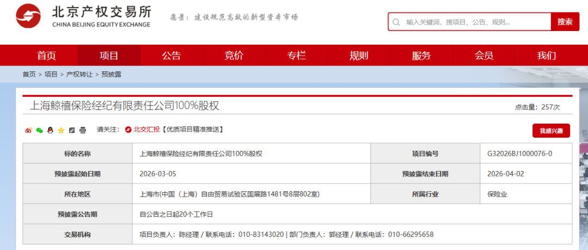Click the 北交汇投 red logo icon
This screenshot has width=588, height=250.
[128, 130]
